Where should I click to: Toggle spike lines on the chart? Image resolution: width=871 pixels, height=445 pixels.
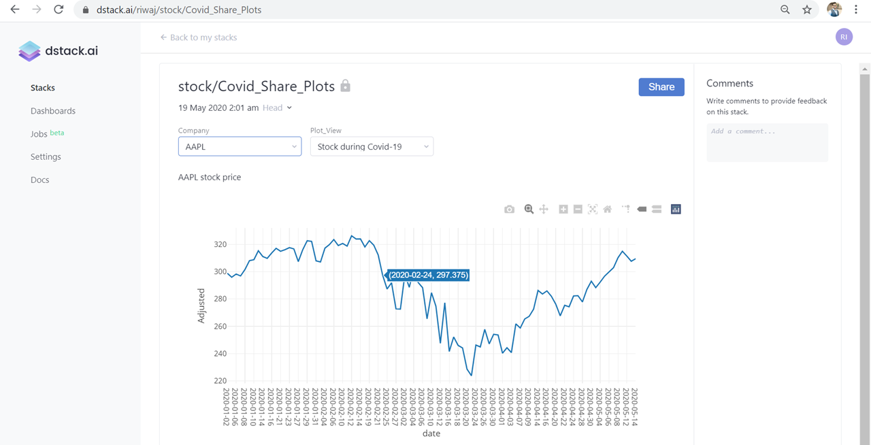tap(626, 210)
